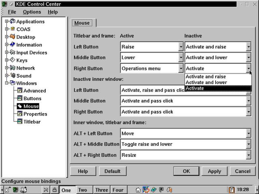259x194 pixels.
Task: Click the X logout icon in panel
Action: [46, 190]
